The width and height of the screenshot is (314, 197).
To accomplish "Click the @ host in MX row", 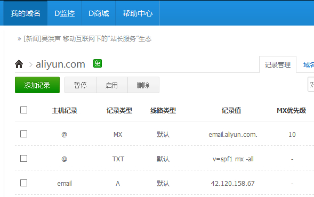I will pyautogui.click(x=65, y=135).
